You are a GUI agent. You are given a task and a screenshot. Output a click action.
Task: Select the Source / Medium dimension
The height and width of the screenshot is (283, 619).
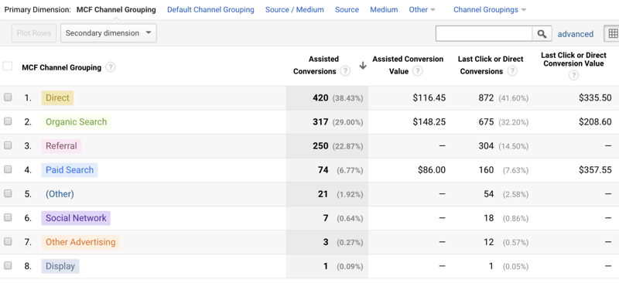[x=295, y=10]
